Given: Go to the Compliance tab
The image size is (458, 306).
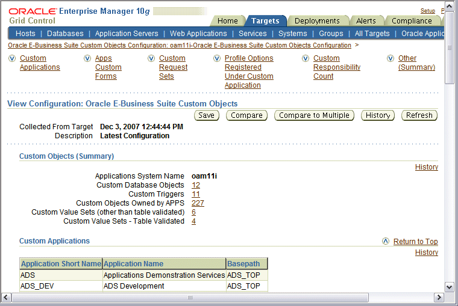Looking at the screenshot, I should point(412,21).
